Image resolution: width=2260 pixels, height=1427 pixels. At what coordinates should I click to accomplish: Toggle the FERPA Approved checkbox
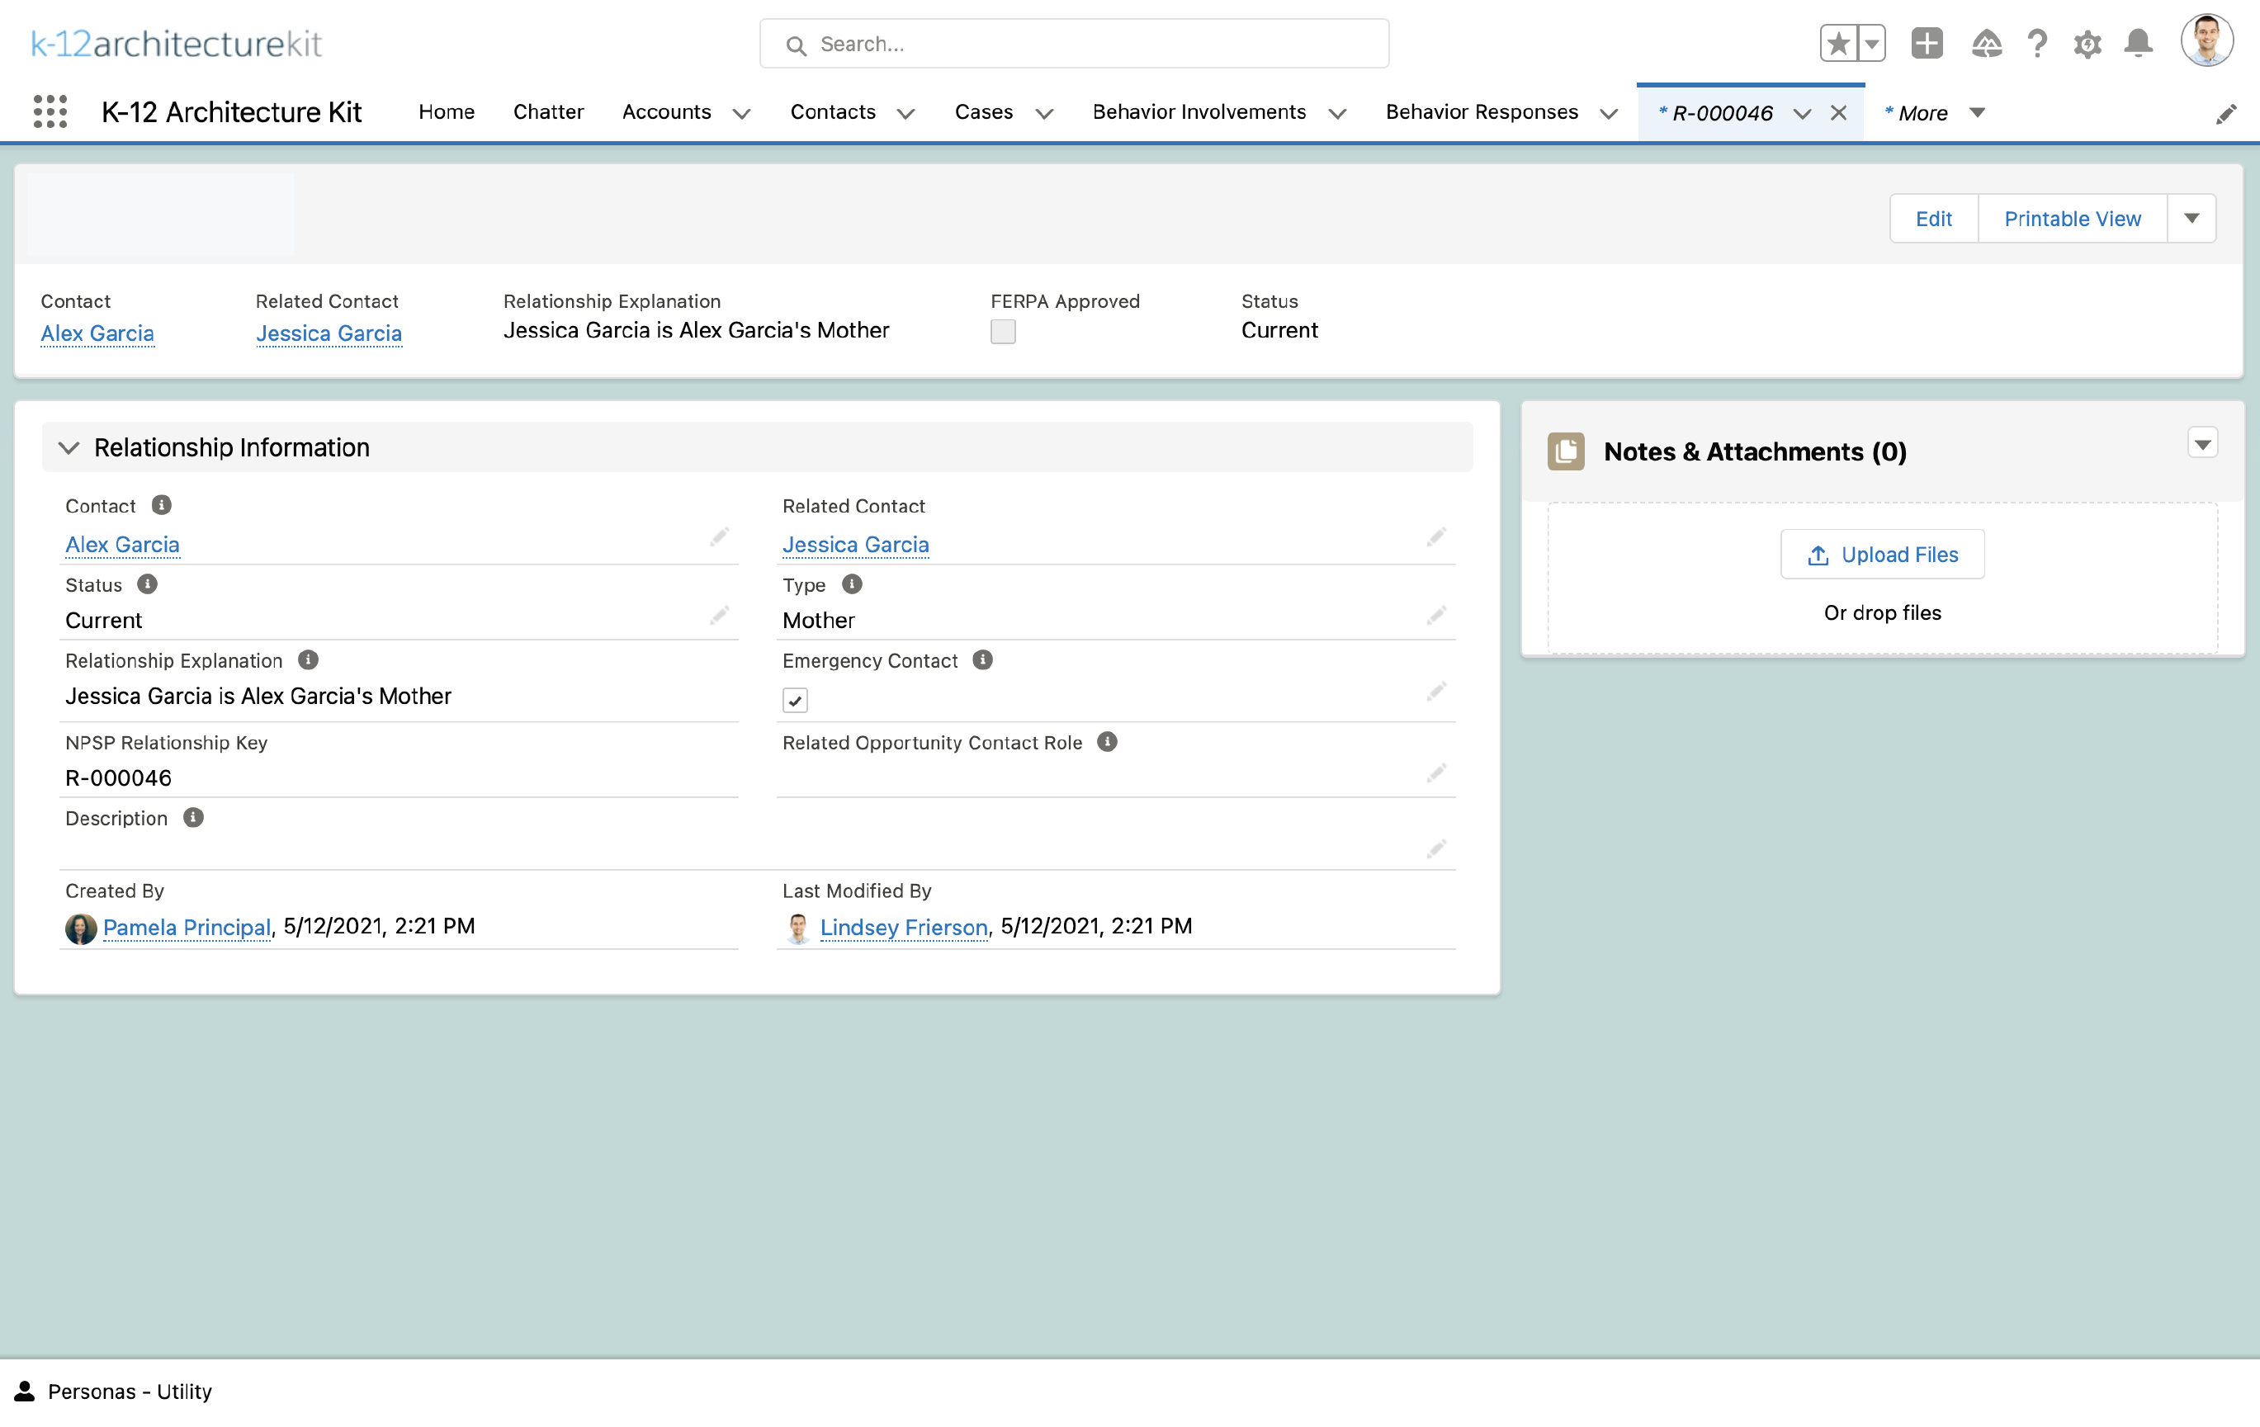pos(1002,331)
